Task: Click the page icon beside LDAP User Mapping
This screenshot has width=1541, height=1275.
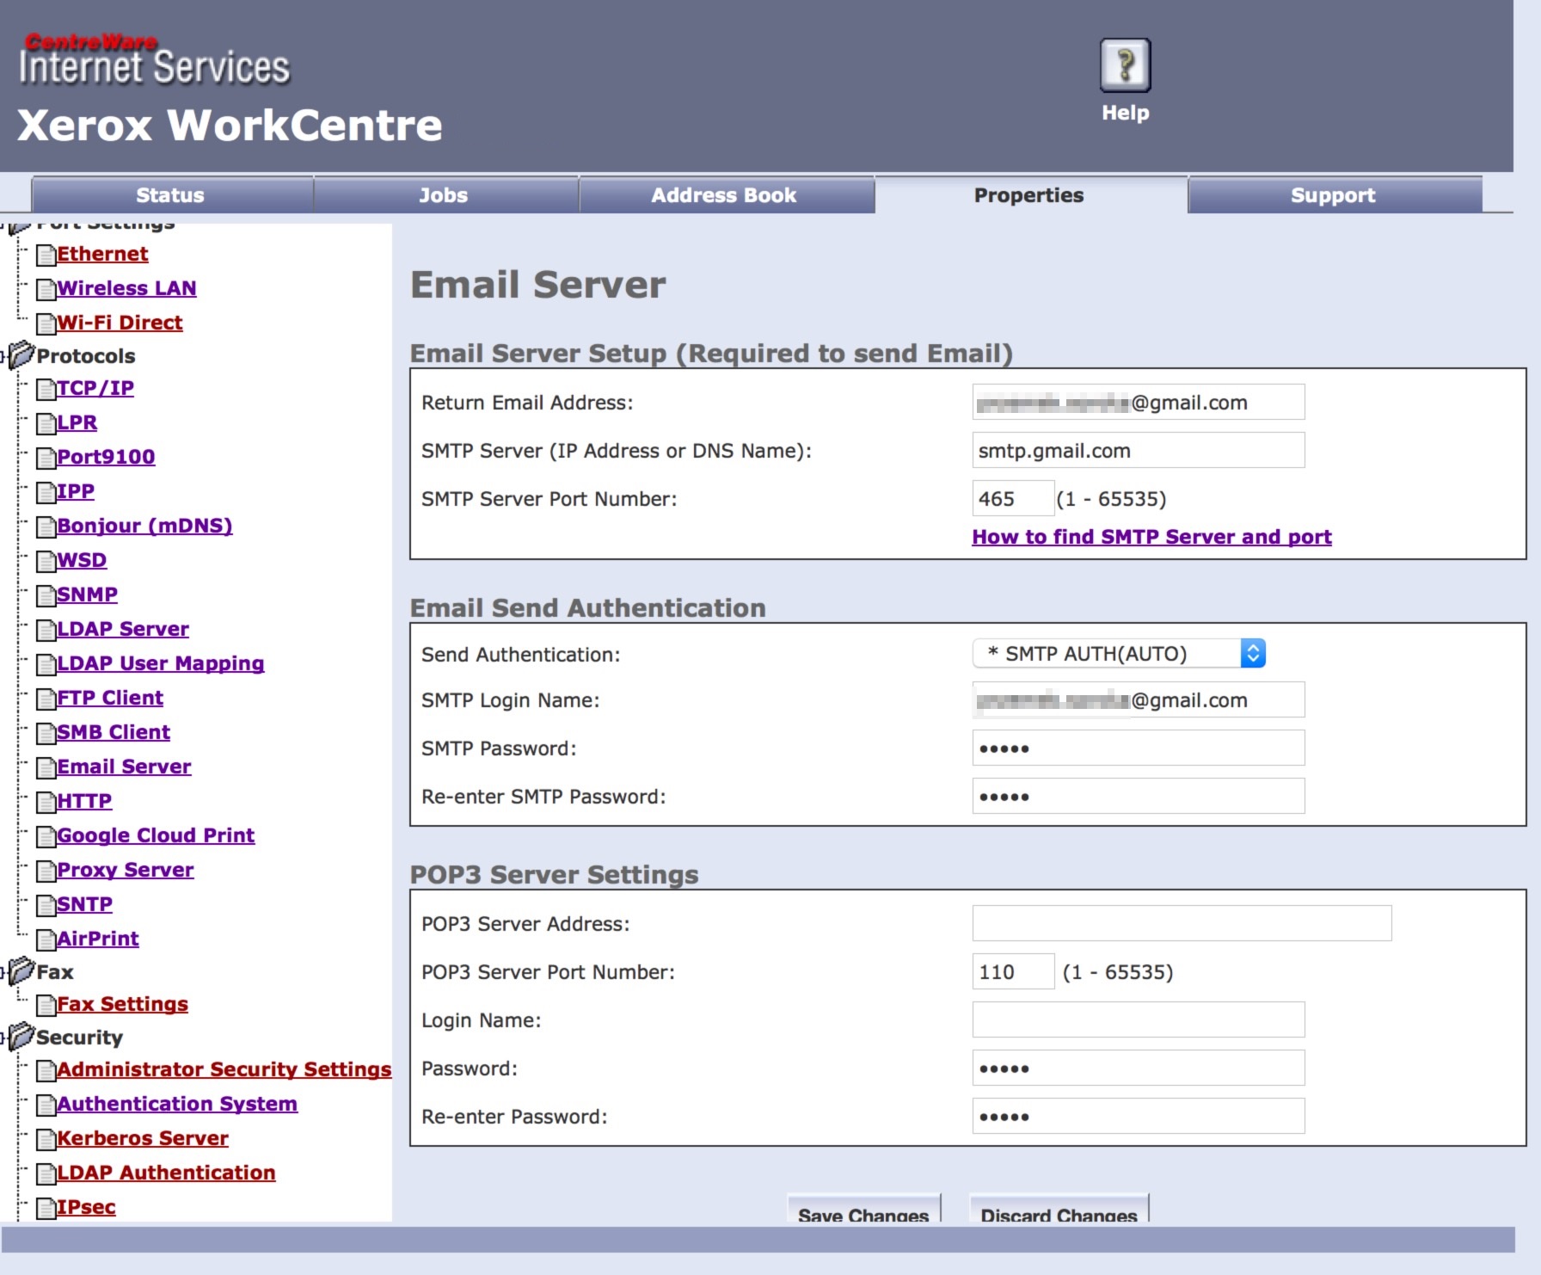Action: (x=46, y=665)
